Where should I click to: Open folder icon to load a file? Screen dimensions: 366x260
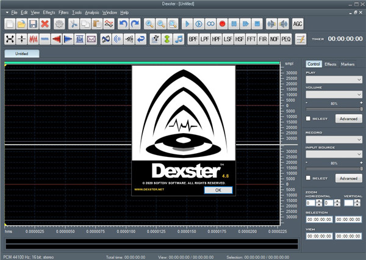[x=21, y=24]
